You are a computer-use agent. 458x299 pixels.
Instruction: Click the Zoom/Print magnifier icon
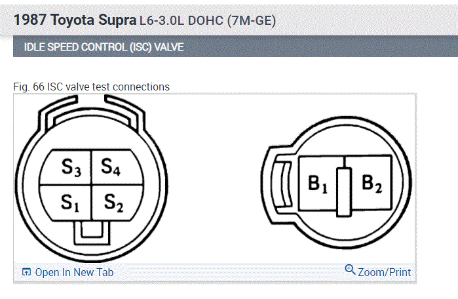[x=350, y=270]
